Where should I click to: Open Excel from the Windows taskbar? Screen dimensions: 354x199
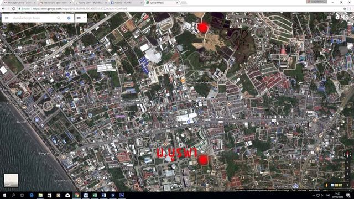[x=95, y=195]
